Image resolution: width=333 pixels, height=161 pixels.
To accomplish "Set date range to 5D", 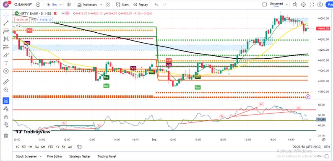I will click(24, 147).
